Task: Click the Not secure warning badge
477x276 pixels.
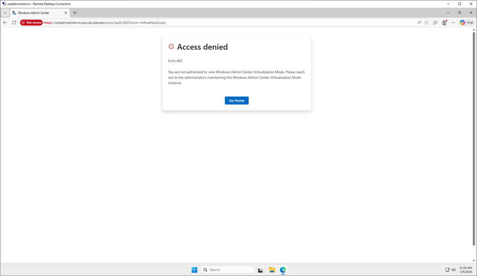Action: pos(32,22)
